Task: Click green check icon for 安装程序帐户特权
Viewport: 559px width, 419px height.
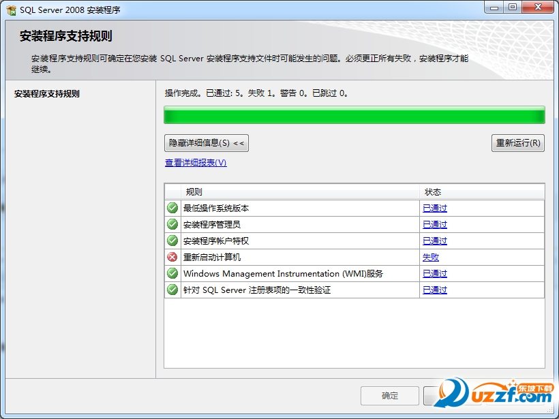Action: (x=172, y=240)
